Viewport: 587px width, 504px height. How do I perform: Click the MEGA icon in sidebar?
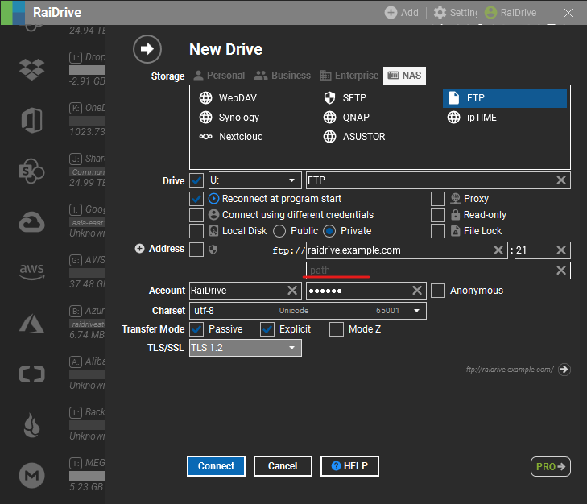click(31, 477)
